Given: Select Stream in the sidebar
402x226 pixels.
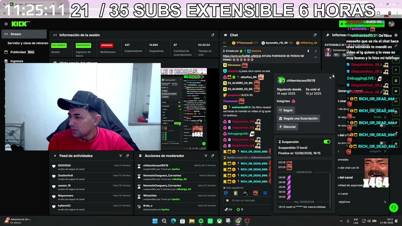Looking at the screenshot, I should pyautogui.click(x=24, y=34).
